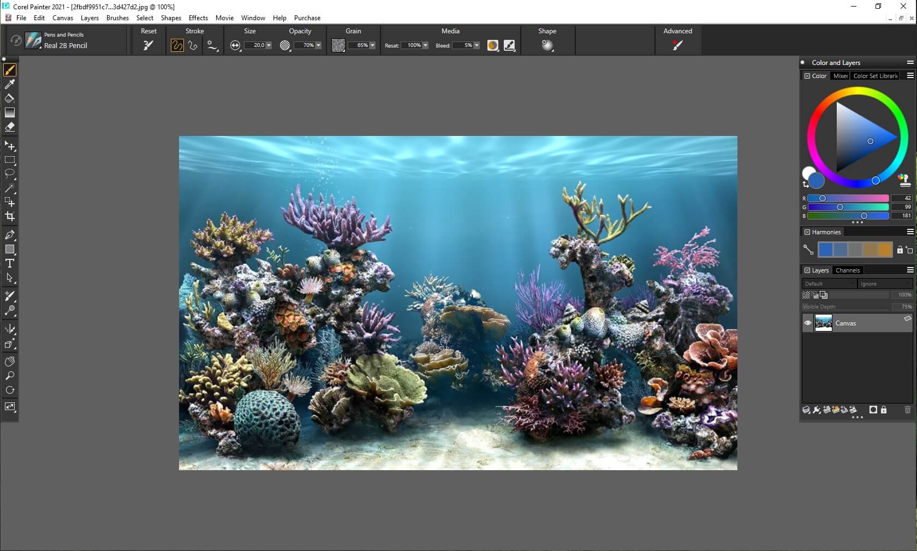
Task: Open the Effects menu
Action: tap(198, 18)
